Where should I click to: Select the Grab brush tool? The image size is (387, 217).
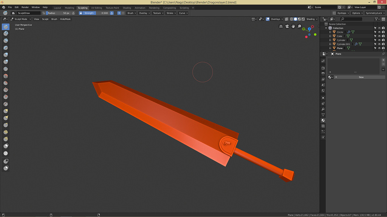(x=6, y=111)
